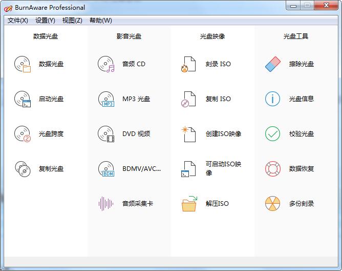342x271 pixels.
Task: Select the 创建ISO映像 label
Action: tap(223, 134)
